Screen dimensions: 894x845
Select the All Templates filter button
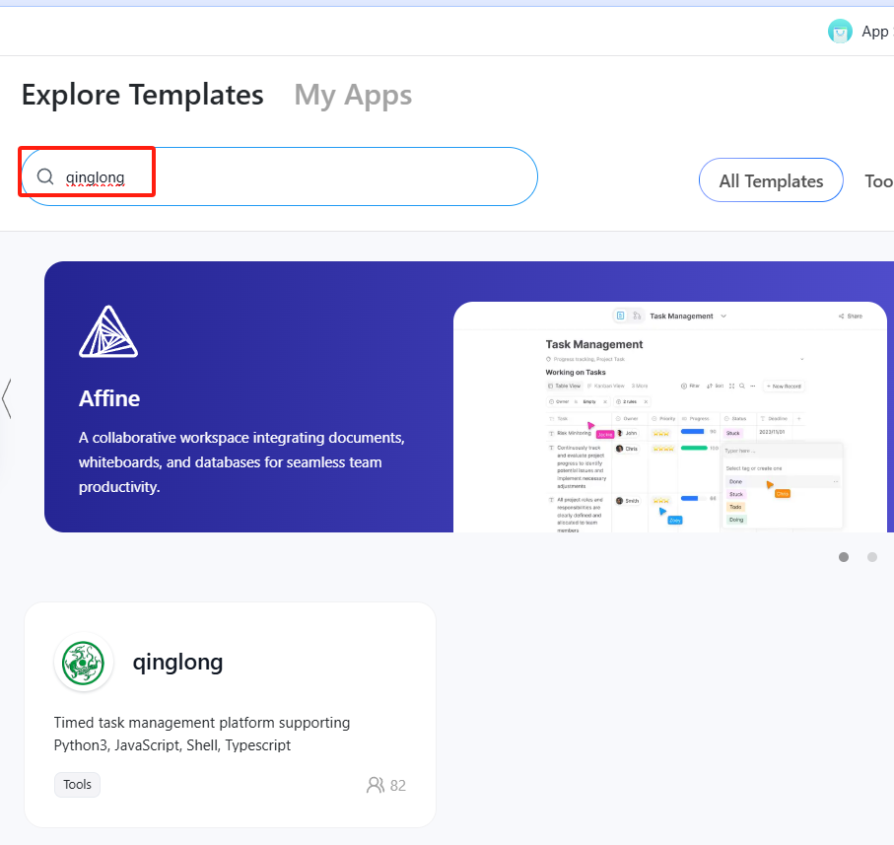pyautogui.click(x=771, y=180)
